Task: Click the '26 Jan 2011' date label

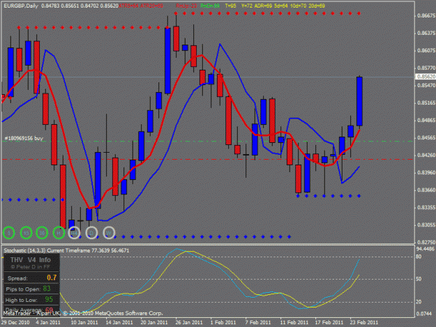Action: pyautogui.click(x=189, y=322)
